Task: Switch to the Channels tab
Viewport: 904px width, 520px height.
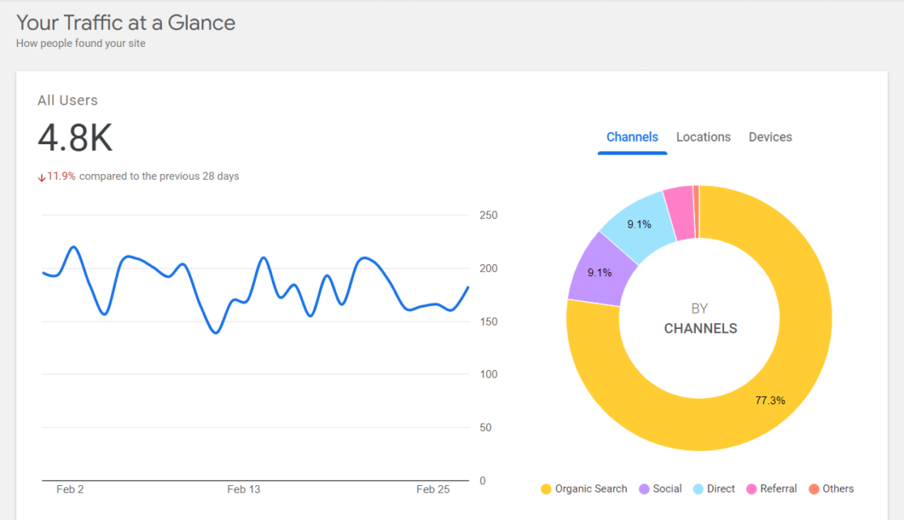Action: [632, 137]
